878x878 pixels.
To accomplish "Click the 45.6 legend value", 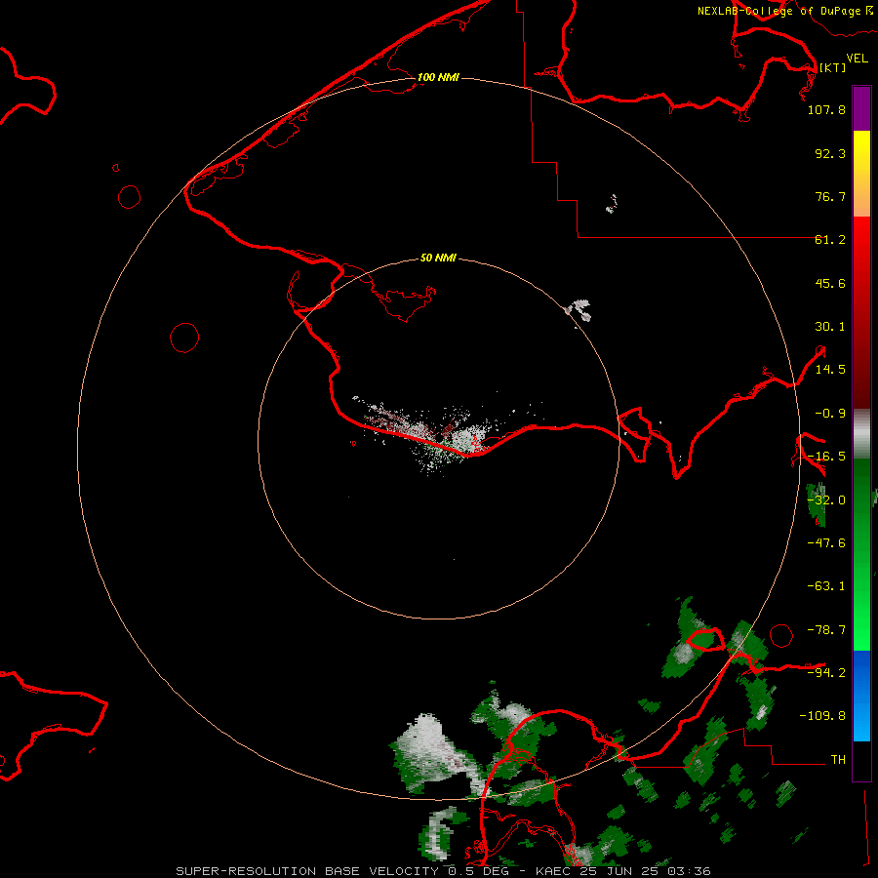I will tap(830, 283).
